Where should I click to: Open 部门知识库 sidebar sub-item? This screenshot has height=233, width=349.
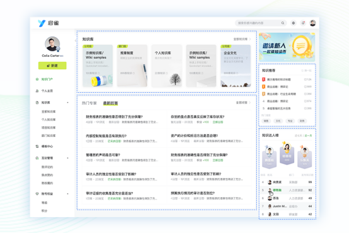[49, 135]
